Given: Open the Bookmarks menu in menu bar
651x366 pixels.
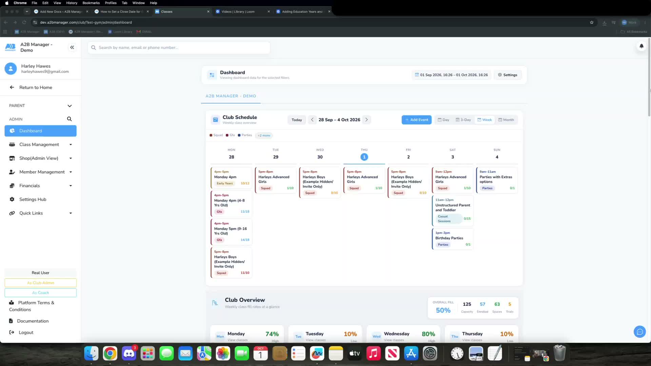Looking at the screenshot, I should (x=91, y=3).
